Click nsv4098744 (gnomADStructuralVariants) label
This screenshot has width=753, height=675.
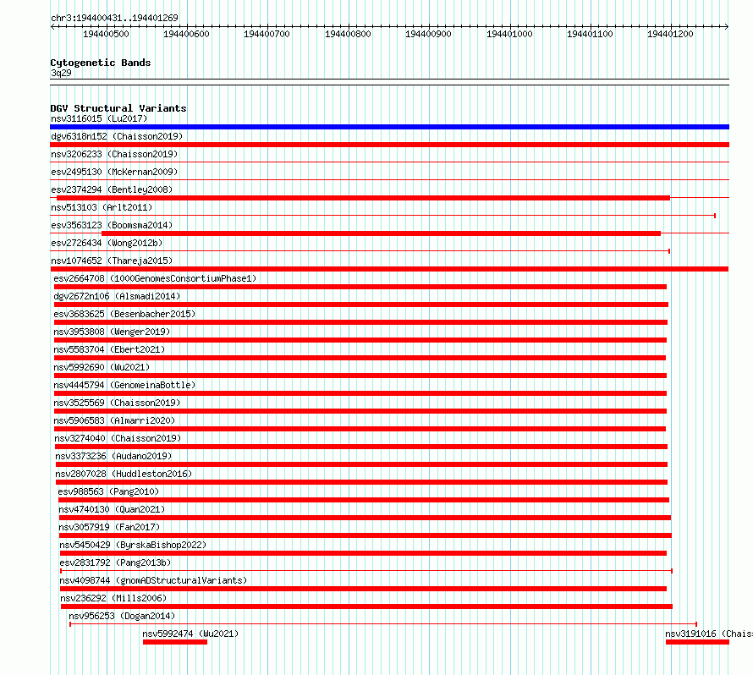[153, 580]
